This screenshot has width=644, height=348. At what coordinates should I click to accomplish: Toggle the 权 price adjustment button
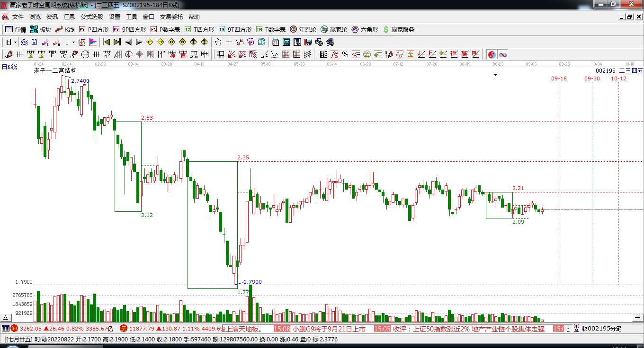pyautogui.click(x=81, y=42)
